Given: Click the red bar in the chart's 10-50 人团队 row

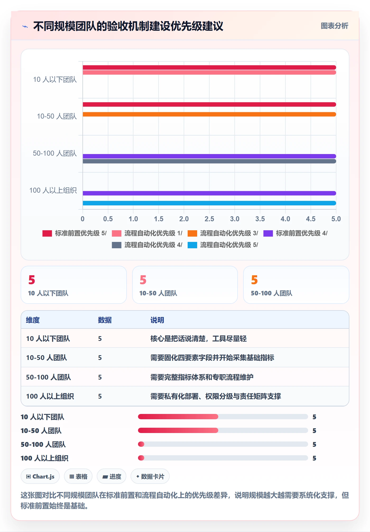Looking at the screenshot, I should 209,105.
